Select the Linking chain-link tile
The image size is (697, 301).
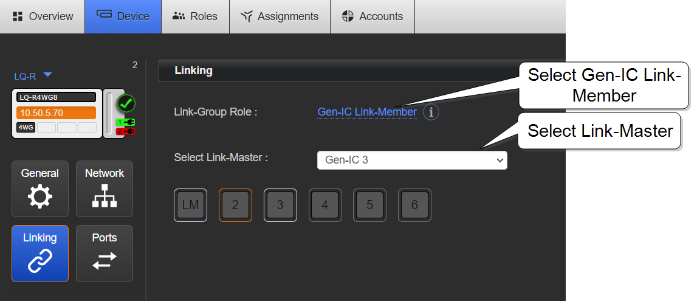pyautogui.click(x=40, y=254)
